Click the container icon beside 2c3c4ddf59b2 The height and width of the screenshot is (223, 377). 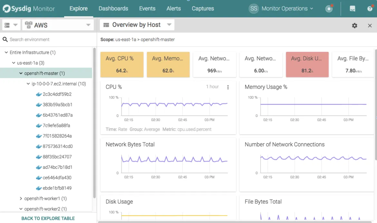click(39, 94)
